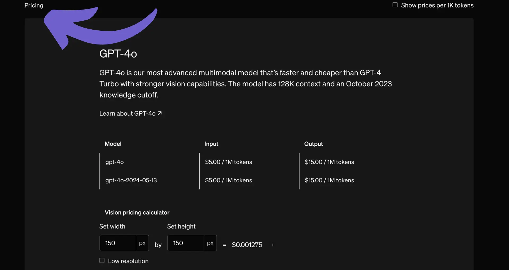Click gpt-4o output price $15.00 / 1M tokens
The image size is (509, 270).
click(329, 162)
